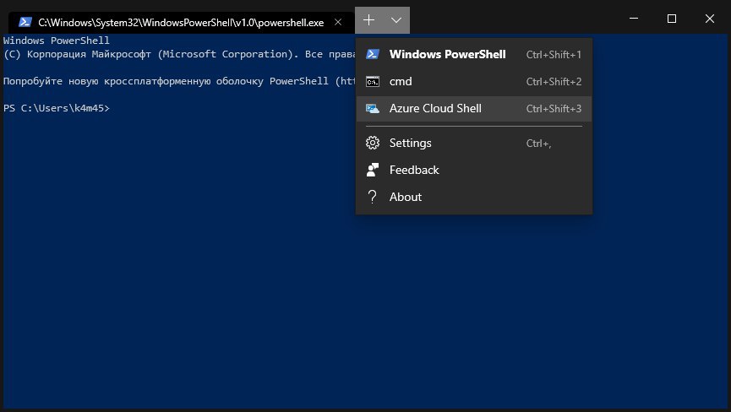Click the cmd console icon

pyautogui.click(x=373, y=81)
